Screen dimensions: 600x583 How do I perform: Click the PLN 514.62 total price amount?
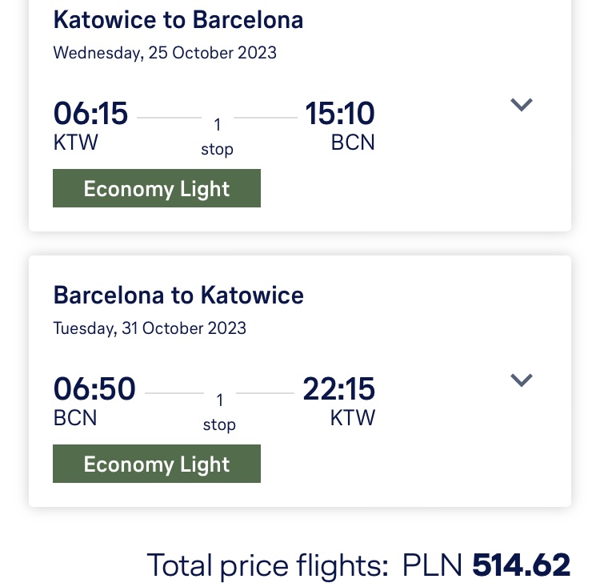pyautogui.click(x=486, y=565)
